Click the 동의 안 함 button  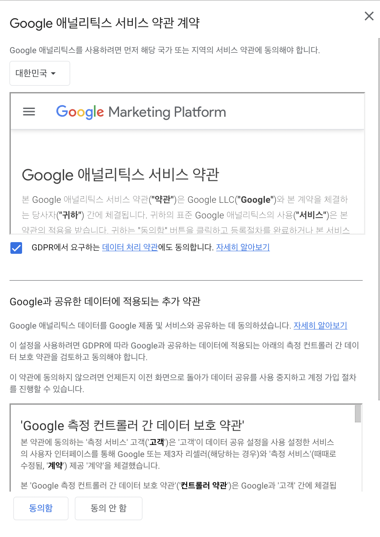[109, 508]
